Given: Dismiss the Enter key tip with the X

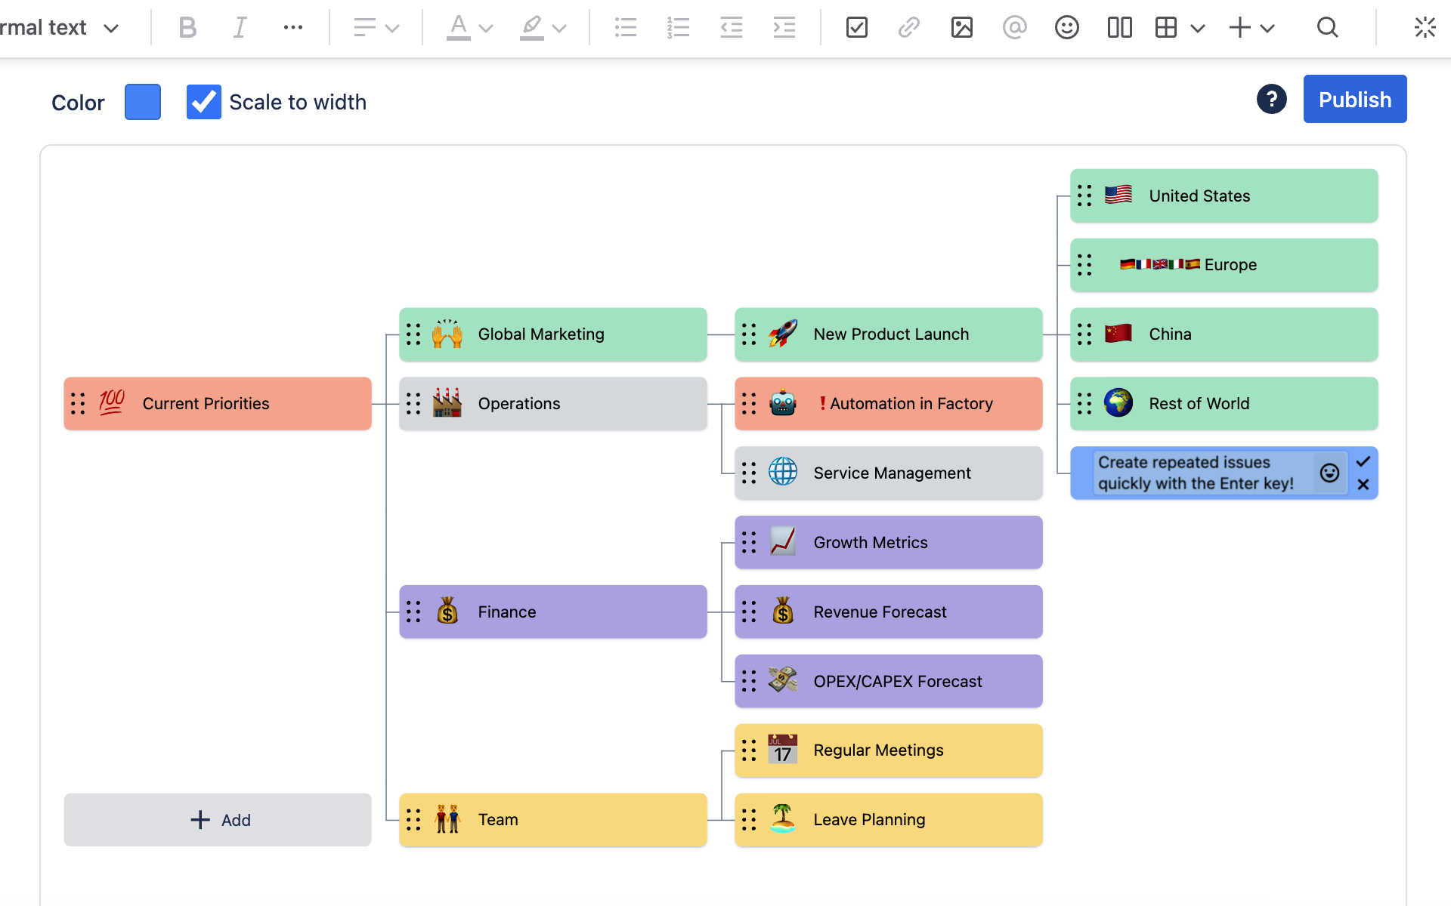Looking at the screenshot, I should (1364, 485).
